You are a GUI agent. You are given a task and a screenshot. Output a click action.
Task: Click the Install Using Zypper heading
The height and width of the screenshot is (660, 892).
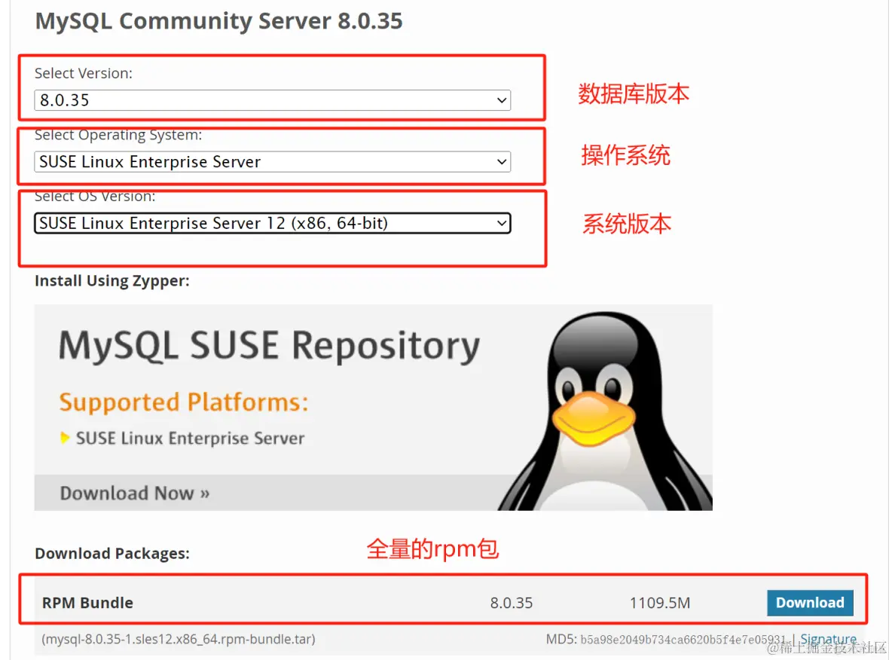(112, 281)
